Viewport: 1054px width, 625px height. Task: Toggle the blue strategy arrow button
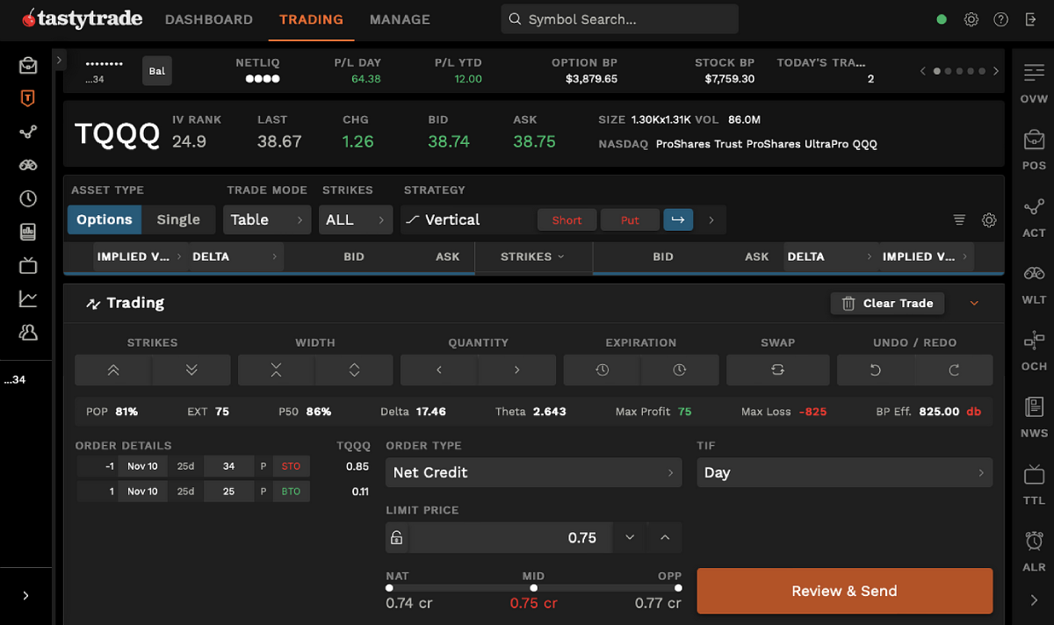point(678,219)
